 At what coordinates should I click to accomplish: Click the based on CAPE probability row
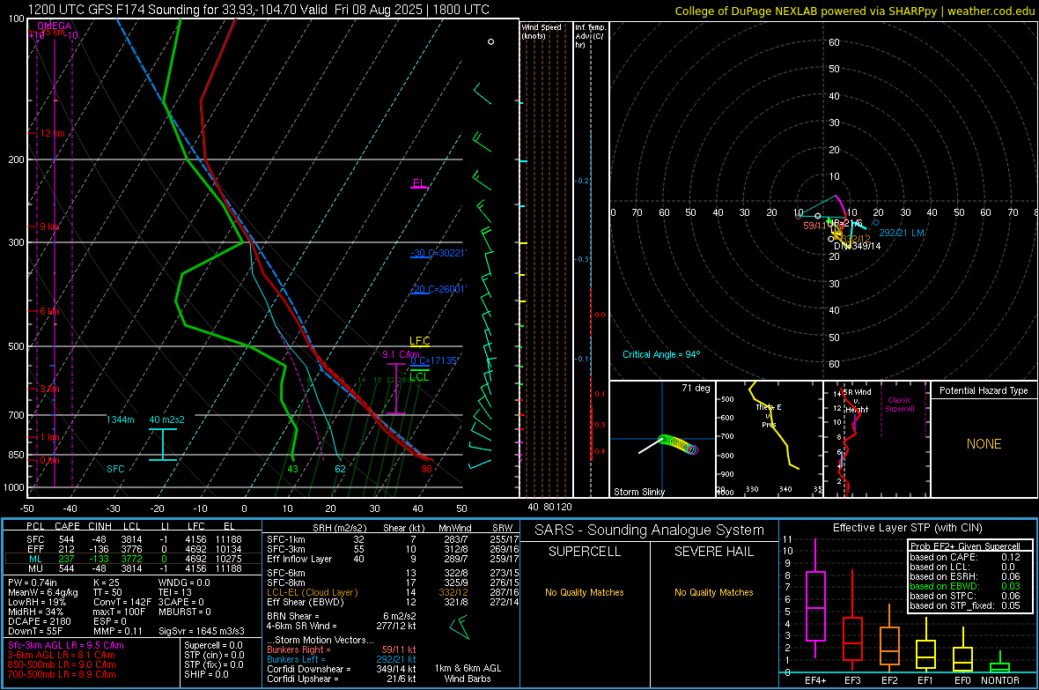[965, 557]
